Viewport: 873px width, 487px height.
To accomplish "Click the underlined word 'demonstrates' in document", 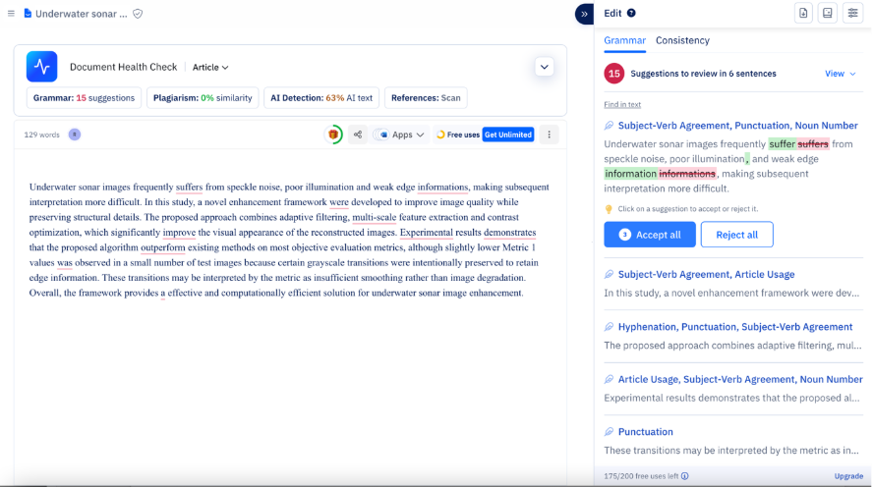I will click(510, 233).
